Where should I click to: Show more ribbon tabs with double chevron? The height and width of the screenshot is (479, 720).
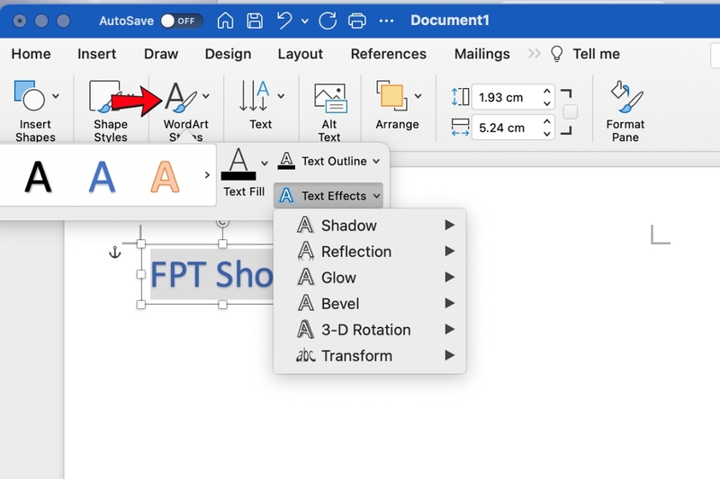tap(534, 54)
